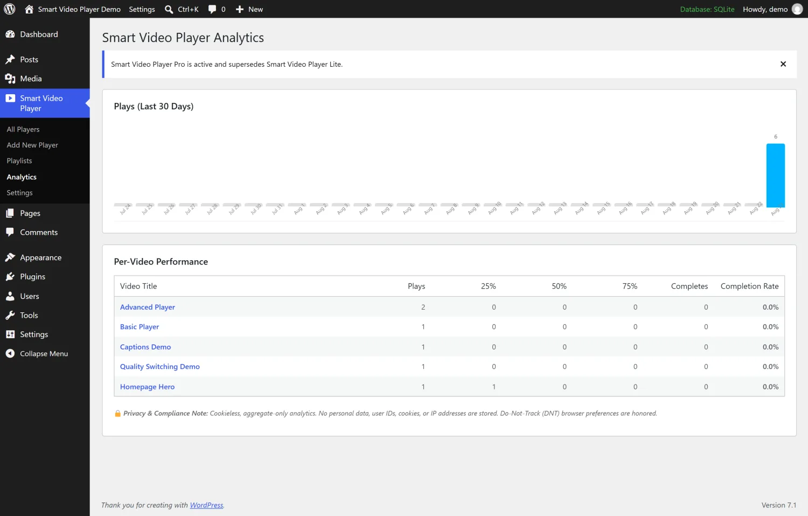Dismiss the Smart Video Player Pro notice

pyautogui.click(x=783, y=64)
